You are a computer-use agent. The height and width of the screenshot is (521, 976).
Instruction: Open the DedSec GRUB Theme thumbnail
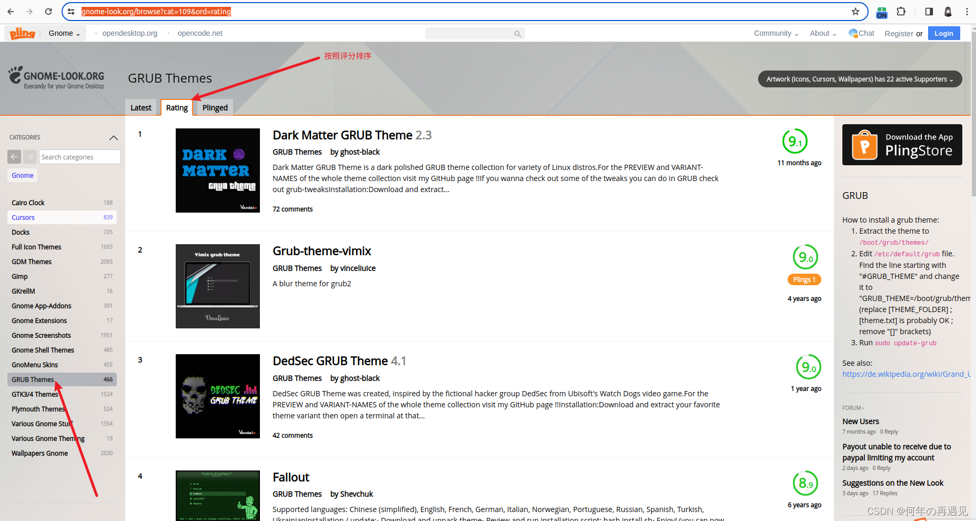pyautogui.click(x=218, y=396)
